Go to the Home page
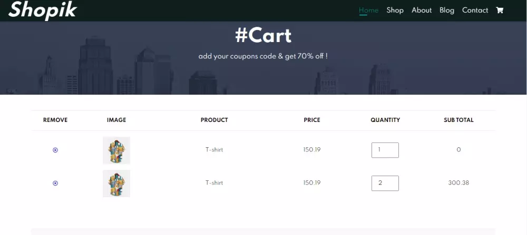Viewport: 527px width, 235px height. [x=368, y=10]
